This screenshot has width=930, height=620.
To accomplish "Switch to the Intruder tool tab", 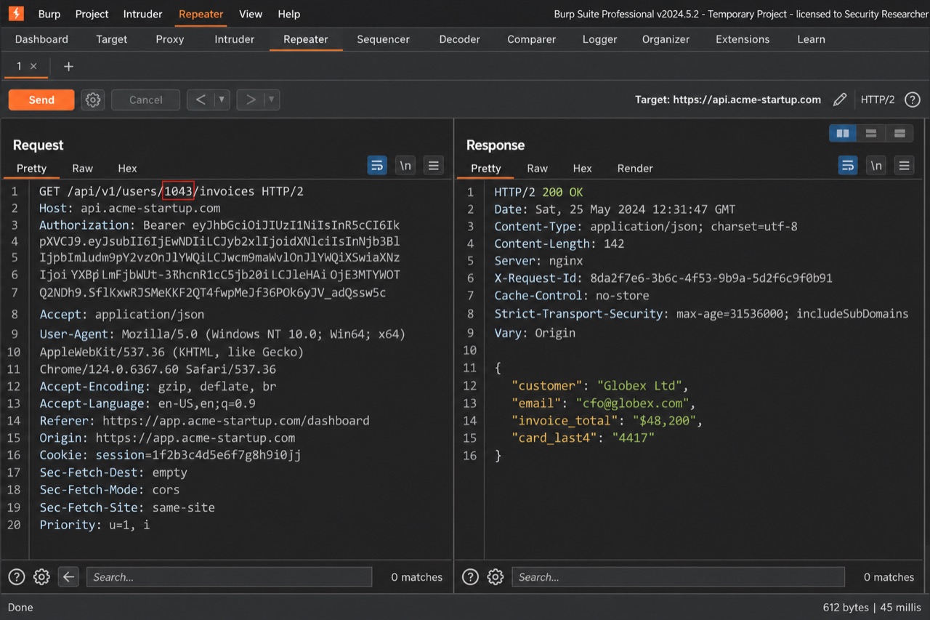I will click(235, 39).
